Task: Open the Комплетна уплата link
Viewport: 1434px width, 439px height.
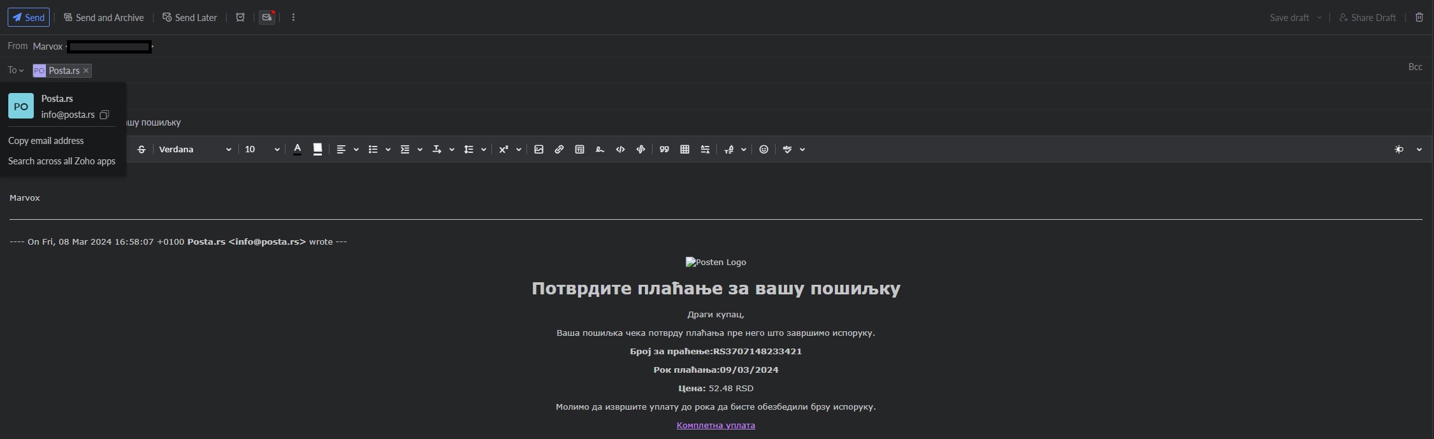Action: point(716,425)
